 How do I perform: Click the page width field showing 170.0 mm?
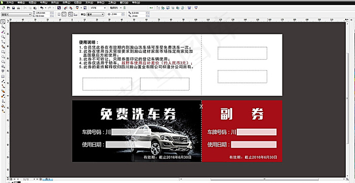tap(43, 13)
